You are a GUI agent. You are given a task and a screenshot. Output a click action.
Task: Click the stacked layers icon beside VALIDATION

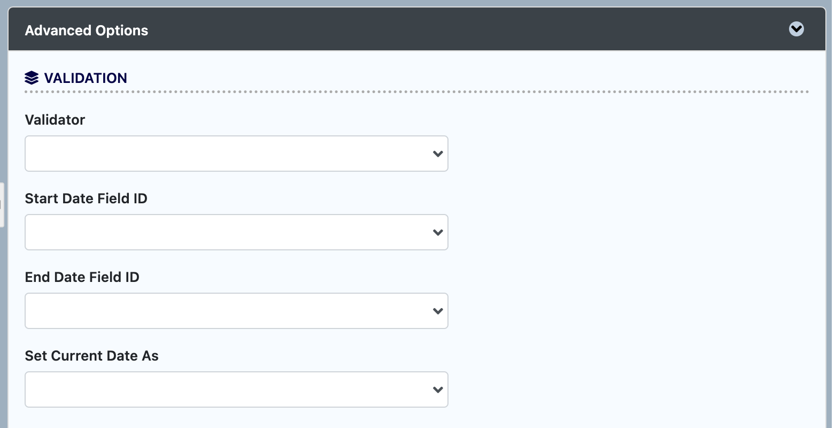[32, 78]
